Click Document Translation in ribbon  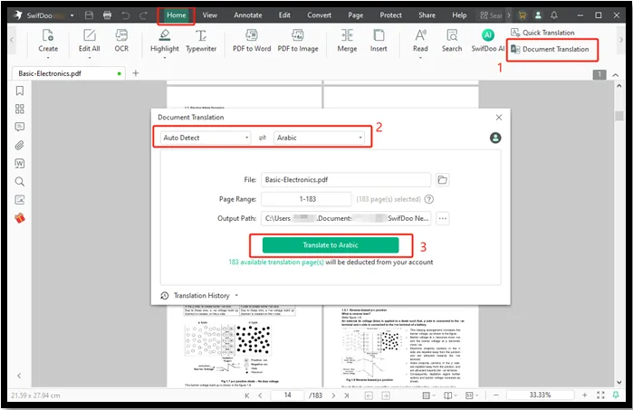(550, 49)
